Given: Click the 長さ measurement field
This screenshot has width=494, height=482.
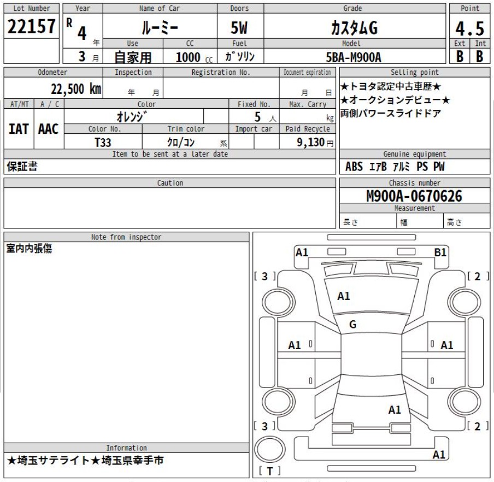Looking at the screenshot, I should (368, 221).
